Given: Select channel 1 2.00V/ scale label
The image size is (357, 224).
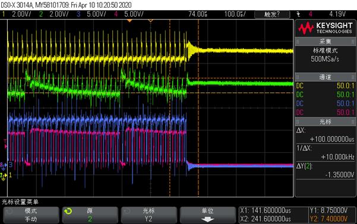Looking at the screenshot, I should [x=21, y=14].
